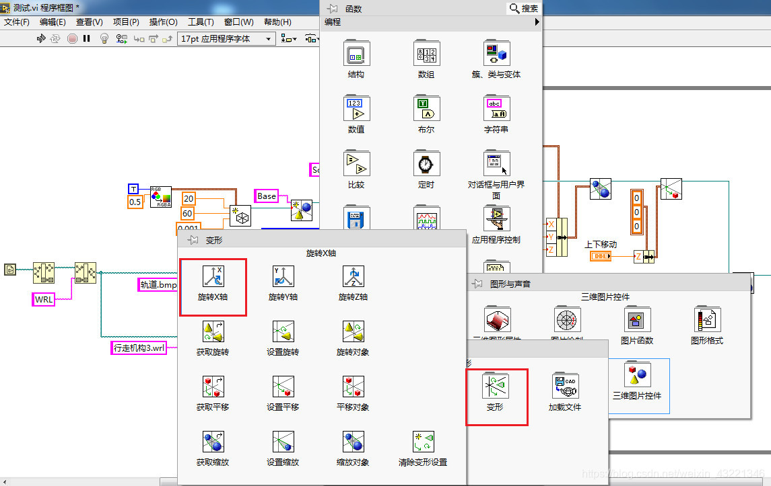Screen dimensions: 771x486
Task: Toggle Highlight Execution light bulb
Action: [x=104, y=38]
